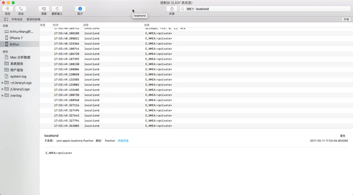This screenshot has width=353, height=195.
Task: Select log row at 17:53:49.327495
Action: [196, 110]
